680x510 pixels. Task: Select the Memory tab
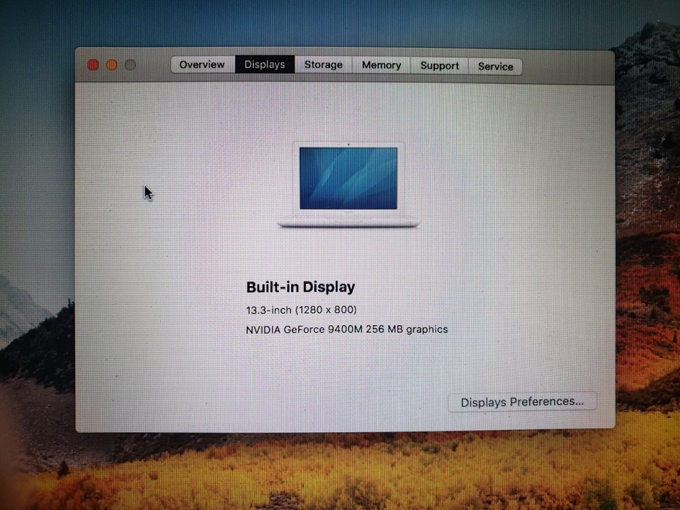coord(381,64)
